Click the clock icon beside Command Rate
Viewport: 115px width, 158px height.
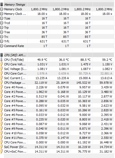[x=2, y=46]
